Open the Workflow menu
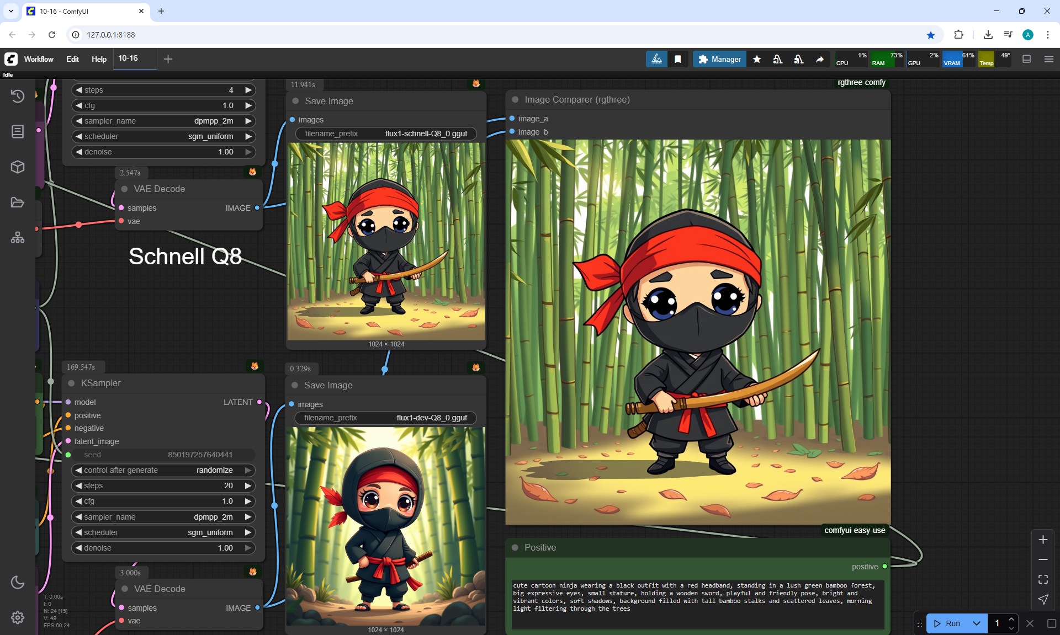The width and height of the screenshot is (1060, 635). tap(39, 59)
